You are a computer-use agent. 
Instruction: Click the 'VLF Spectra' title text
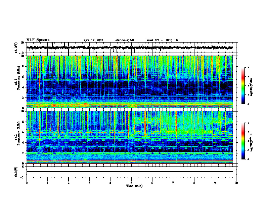38,40
